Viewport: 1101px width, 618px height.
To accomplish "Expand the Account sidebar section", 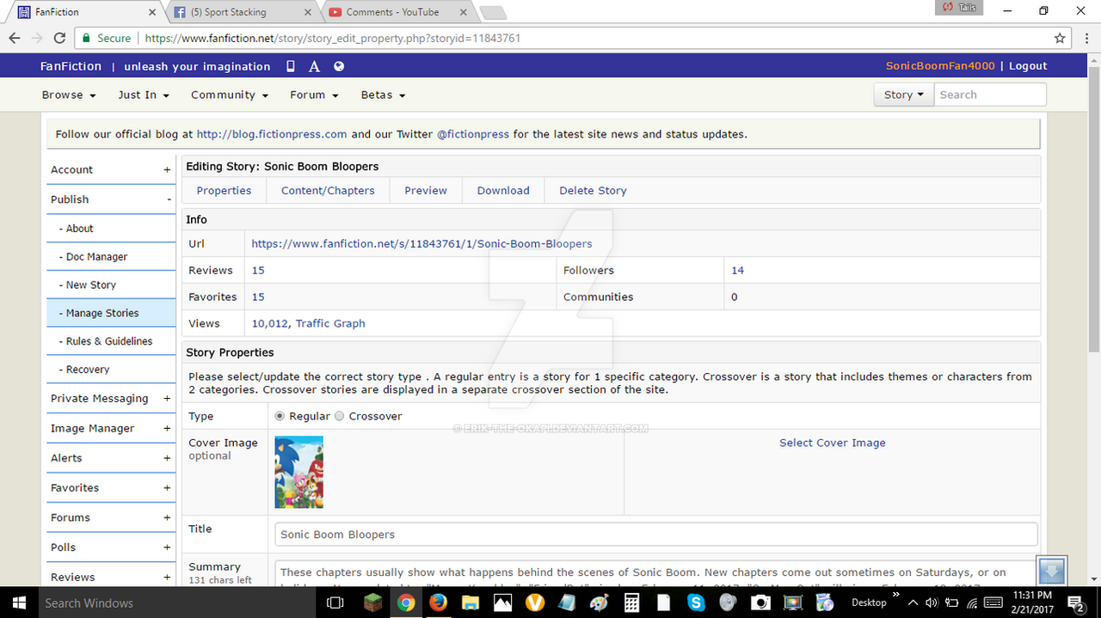I will (110, 169).
